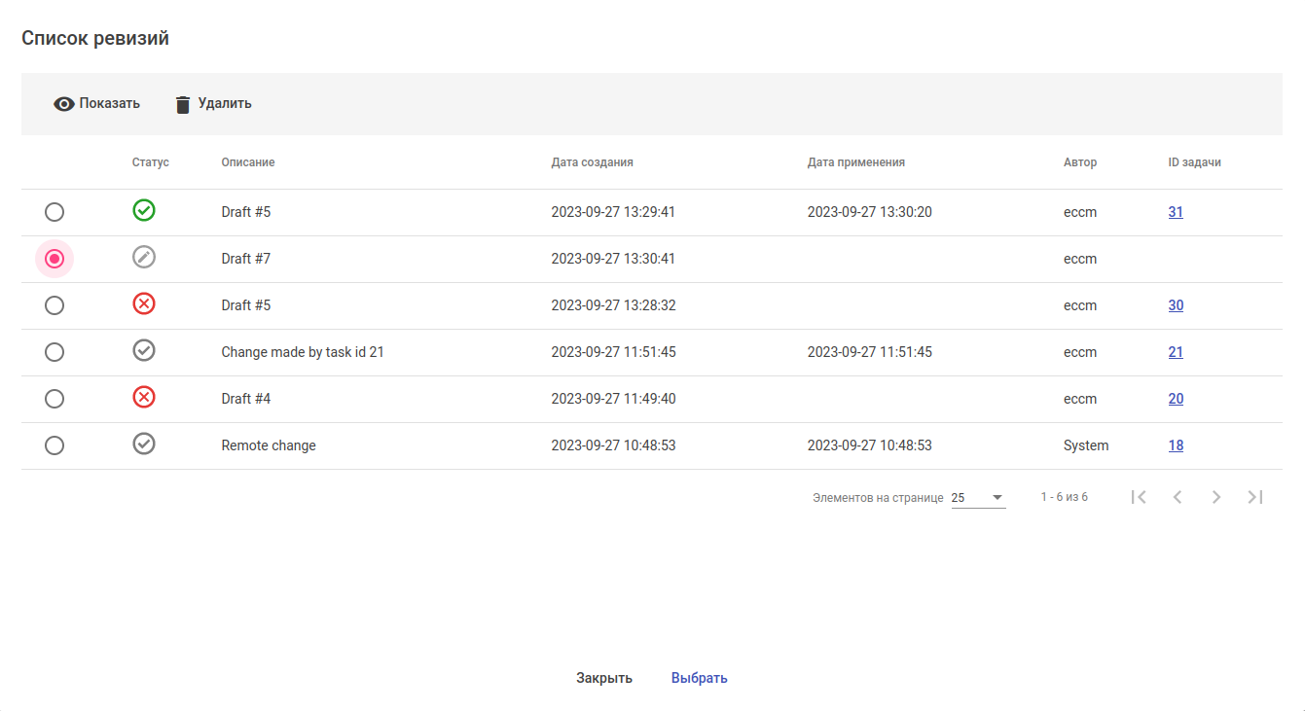The height and width of the screenshot is (711, 1305).
Task: Select radio button for Draft #4 revision
Action: (x=54, y=399)
